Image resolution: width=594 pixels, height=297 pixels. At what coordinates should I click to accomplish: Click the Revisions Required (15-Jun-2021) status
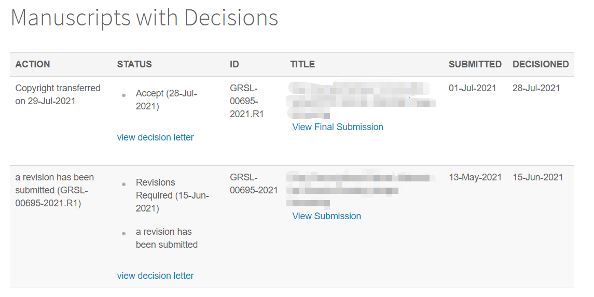tap(172, 195)
